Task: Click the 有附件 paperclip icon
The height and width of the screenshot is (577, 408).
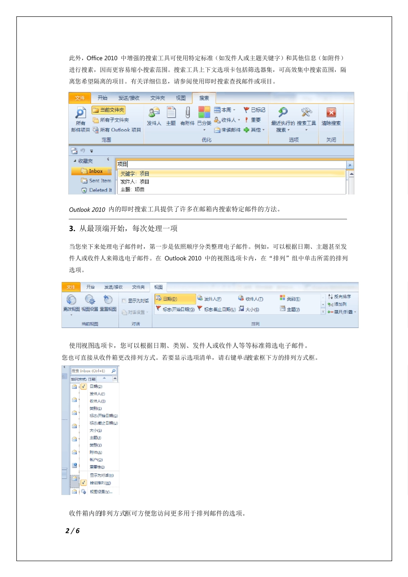Action: [x=187, y=112]
